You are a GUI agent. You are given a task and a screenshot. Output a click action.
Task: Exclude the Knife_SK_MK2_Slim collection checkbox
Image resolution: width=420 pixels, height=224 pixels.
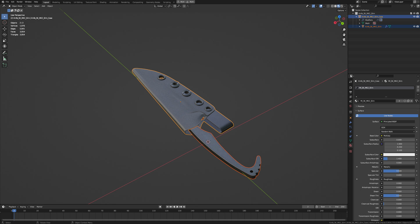(411, 13)
